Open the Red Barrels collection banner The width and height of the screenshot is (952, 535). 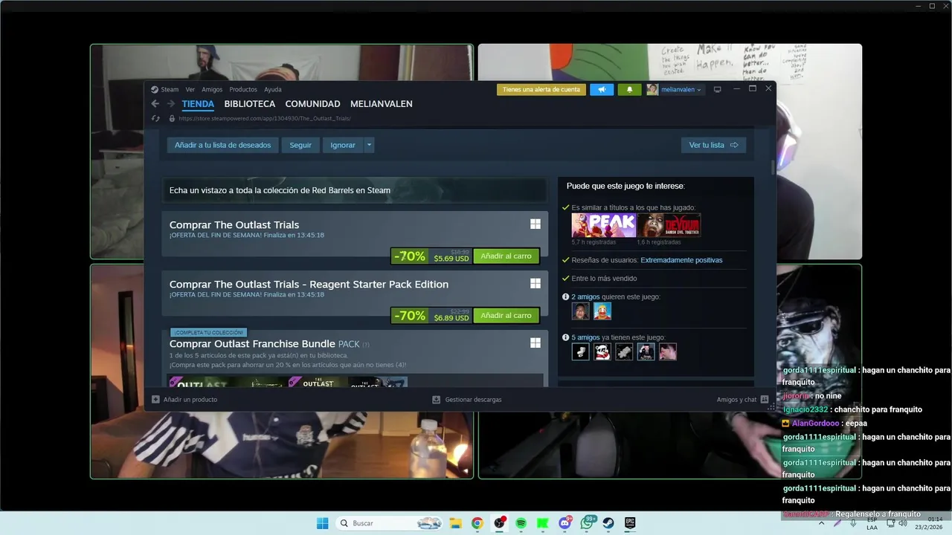pyautogui.click(x=355, y=190)
